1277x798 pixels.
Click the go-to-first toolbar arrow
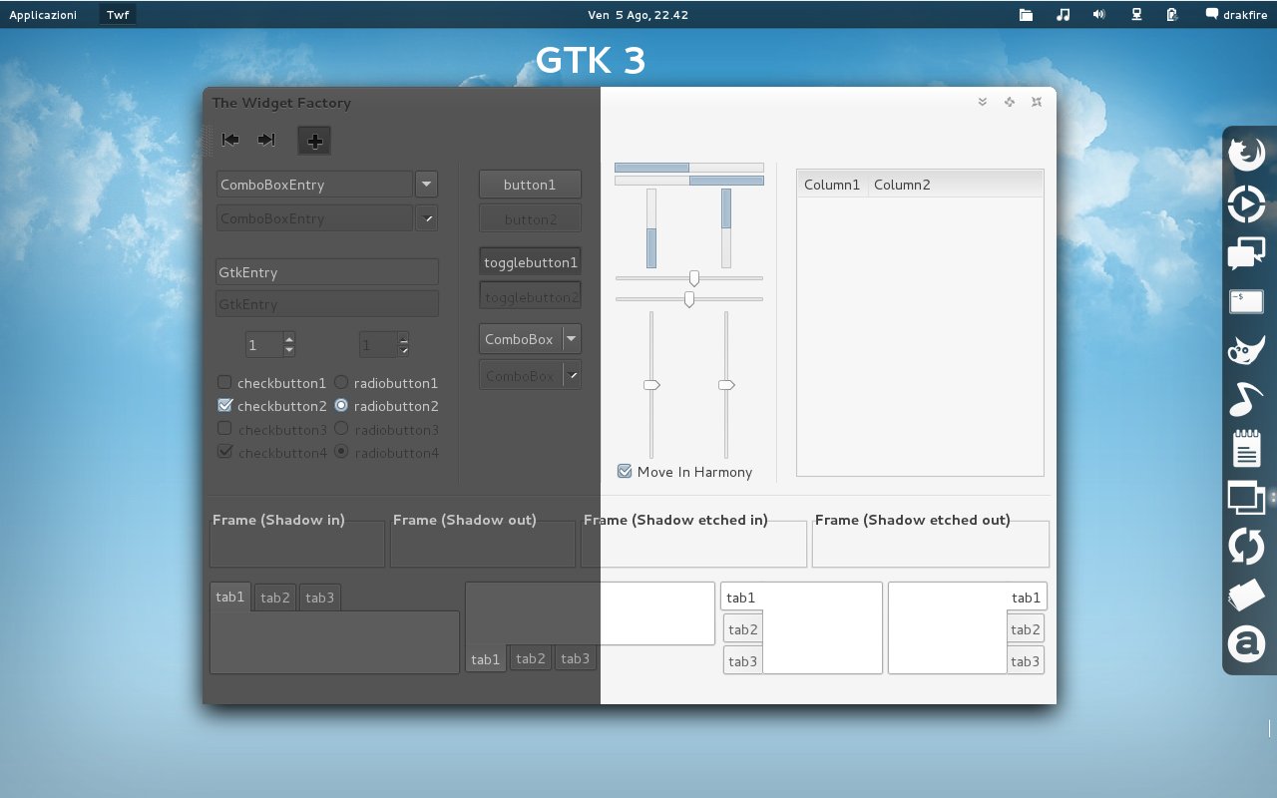tap(230, 140)
